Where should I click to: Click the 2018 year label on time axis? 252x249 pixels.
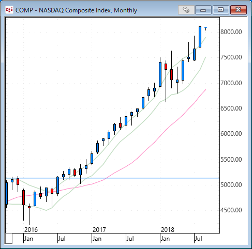click(168, 230)
